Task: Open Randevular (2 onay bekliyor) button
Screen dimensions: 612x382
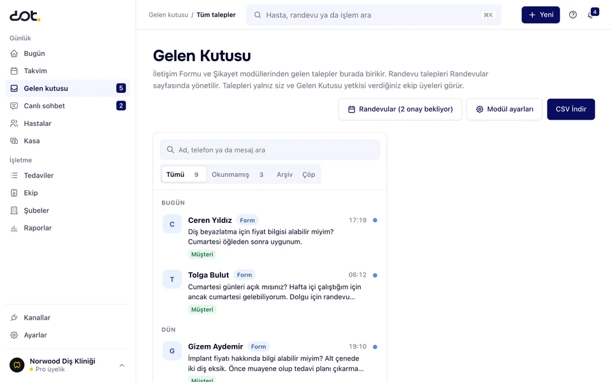Action: (x=400, y=109)
